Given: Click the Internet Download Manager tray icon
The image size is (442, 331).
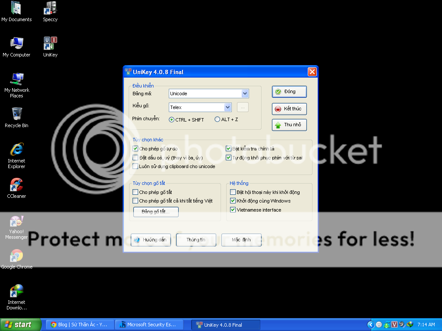Looking at the screenshot, I should (410, 325).
